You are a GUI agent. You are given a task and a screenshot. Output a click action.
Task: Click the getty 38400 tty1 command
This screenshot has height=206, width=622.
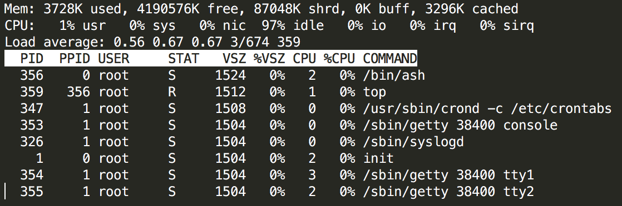tap(448, 175)
